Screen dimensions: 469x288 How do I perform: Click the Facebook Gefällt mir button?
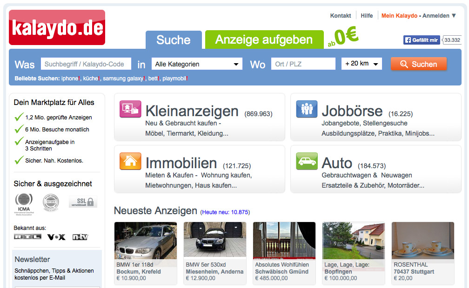[422, 40]
